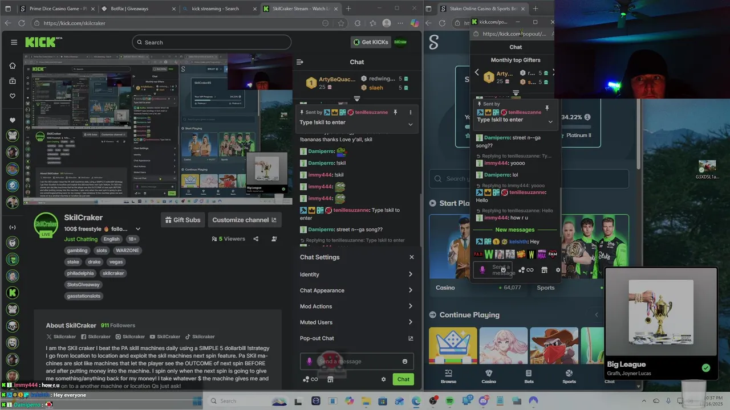Viewport: 730px width, 410px height.
Task: Show hidden system tray icons chevron
Action: (643, 401)
